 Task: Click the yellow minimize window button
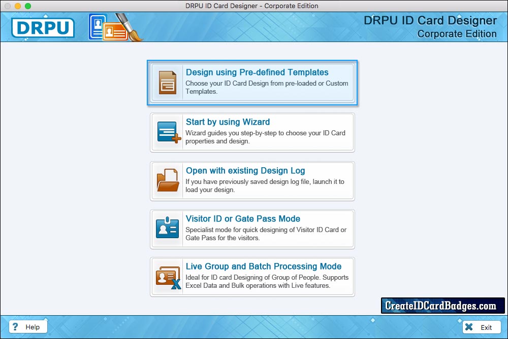(18, 6)
